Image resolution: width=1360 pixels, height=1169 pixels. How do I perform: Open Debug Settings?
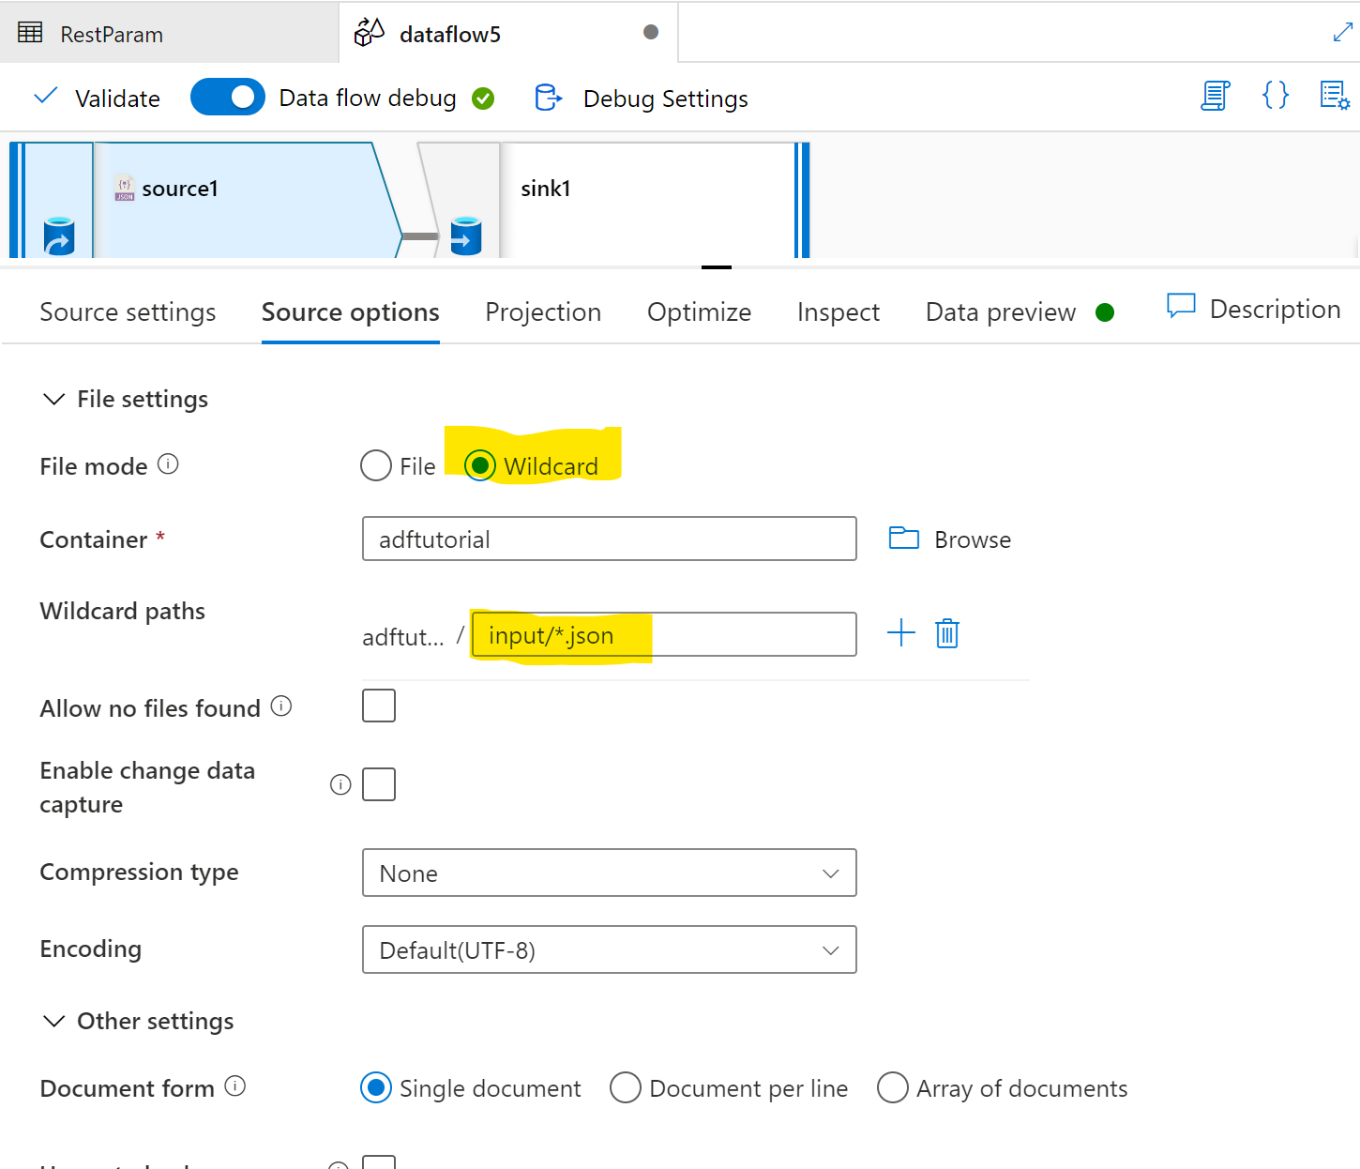tap(665, 98)
